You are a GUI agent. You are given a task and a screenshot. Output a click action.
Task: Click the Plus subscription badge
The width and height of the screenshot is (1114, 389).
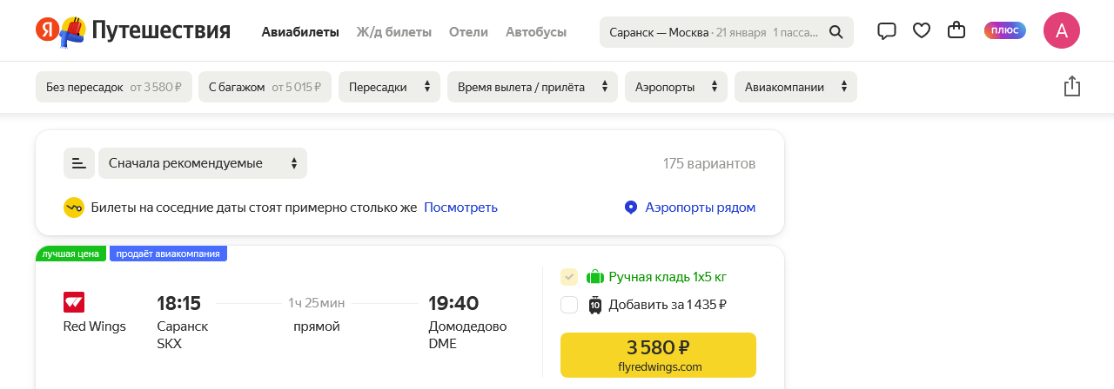(1005, 31)
